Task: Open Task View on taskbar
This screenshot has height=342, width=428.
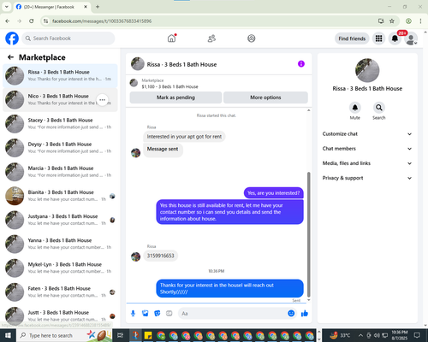Action: coord(121,335)
